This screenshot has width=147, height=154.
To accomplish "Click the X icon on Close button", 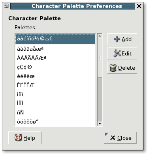I will click(x=113, y=138).
